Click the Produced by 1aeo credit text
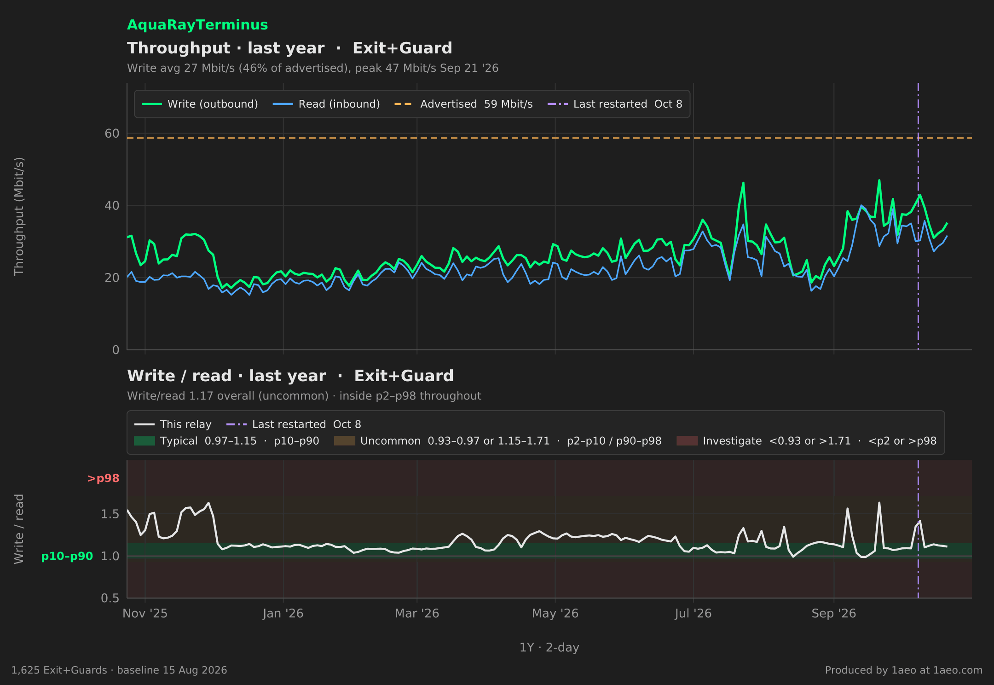This screenshot has width=994, height=685. pos(904,670)
